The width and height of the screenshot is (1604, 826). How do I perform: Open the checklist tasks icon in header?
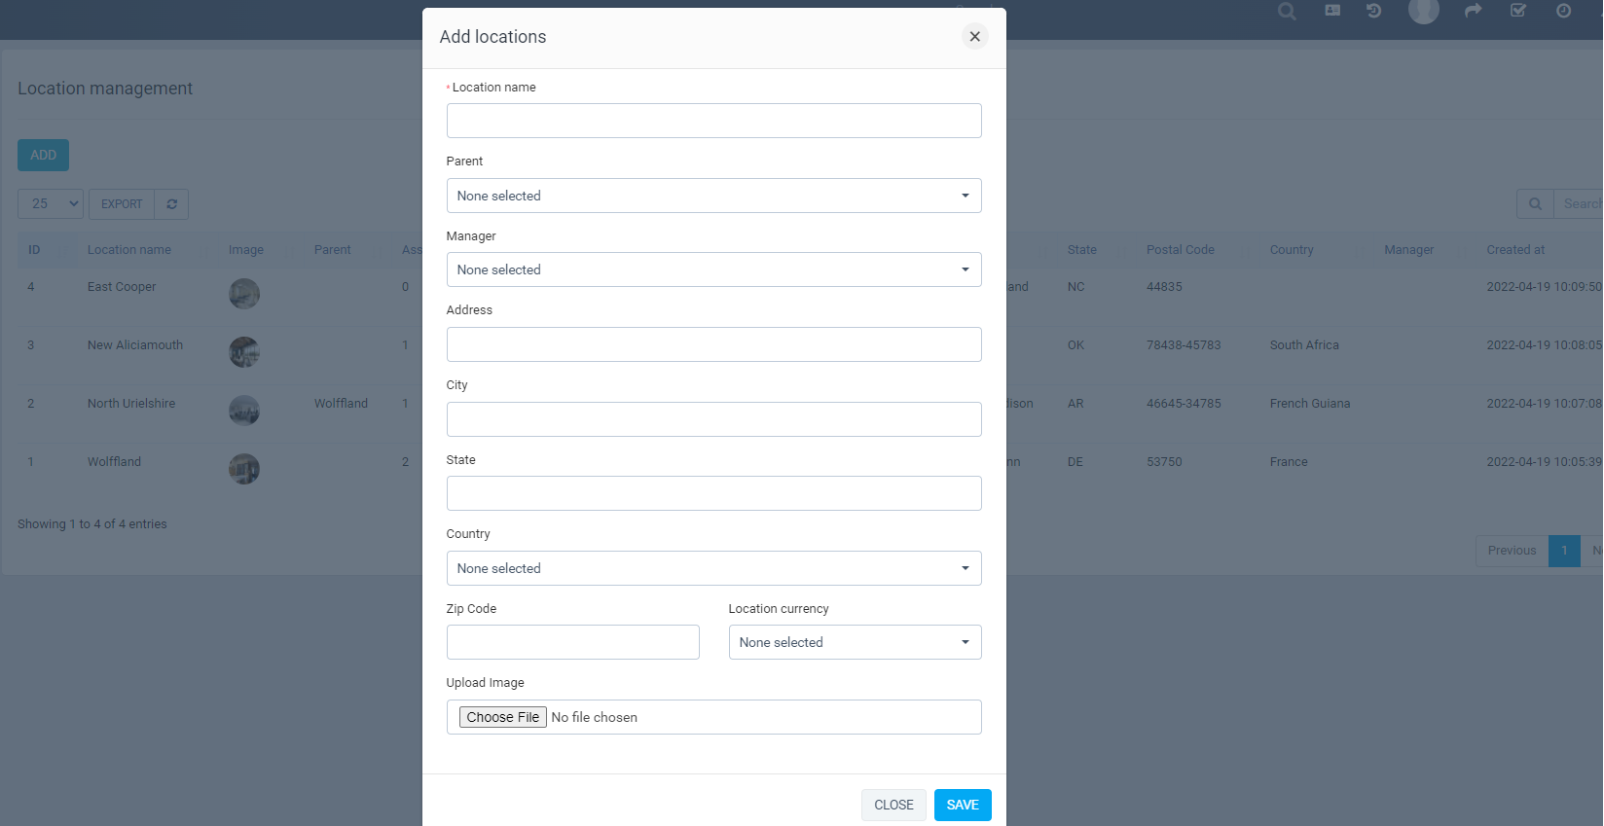pos(1517,11)
